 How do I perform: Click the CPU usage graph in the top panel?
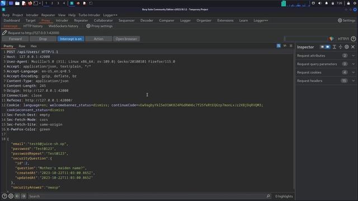coord(295,3)
